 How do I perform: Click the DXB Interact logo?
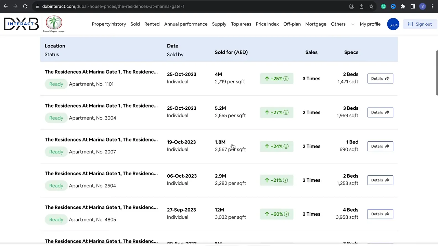click(x=21, y=24)
